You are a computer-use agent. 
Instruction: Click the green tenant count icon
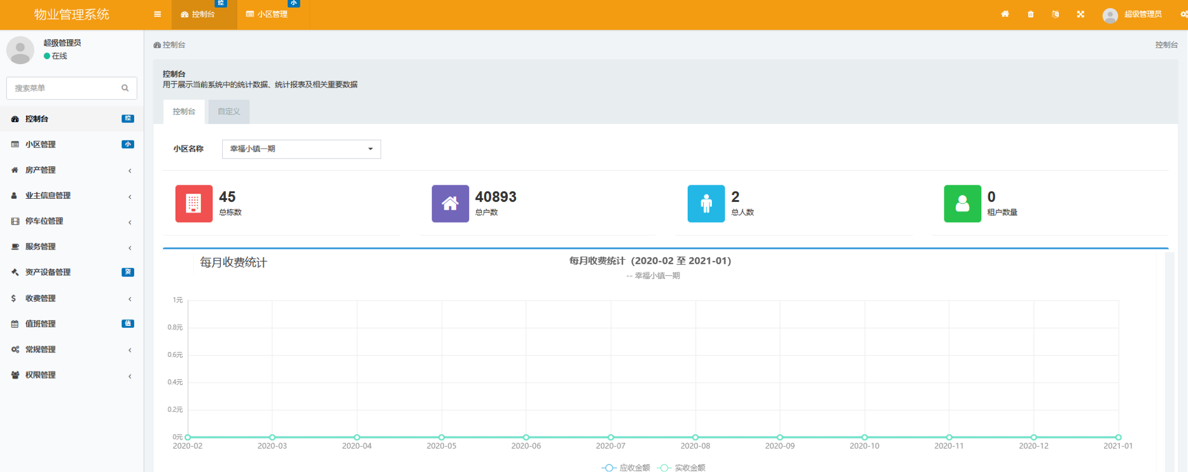point(962,203)
